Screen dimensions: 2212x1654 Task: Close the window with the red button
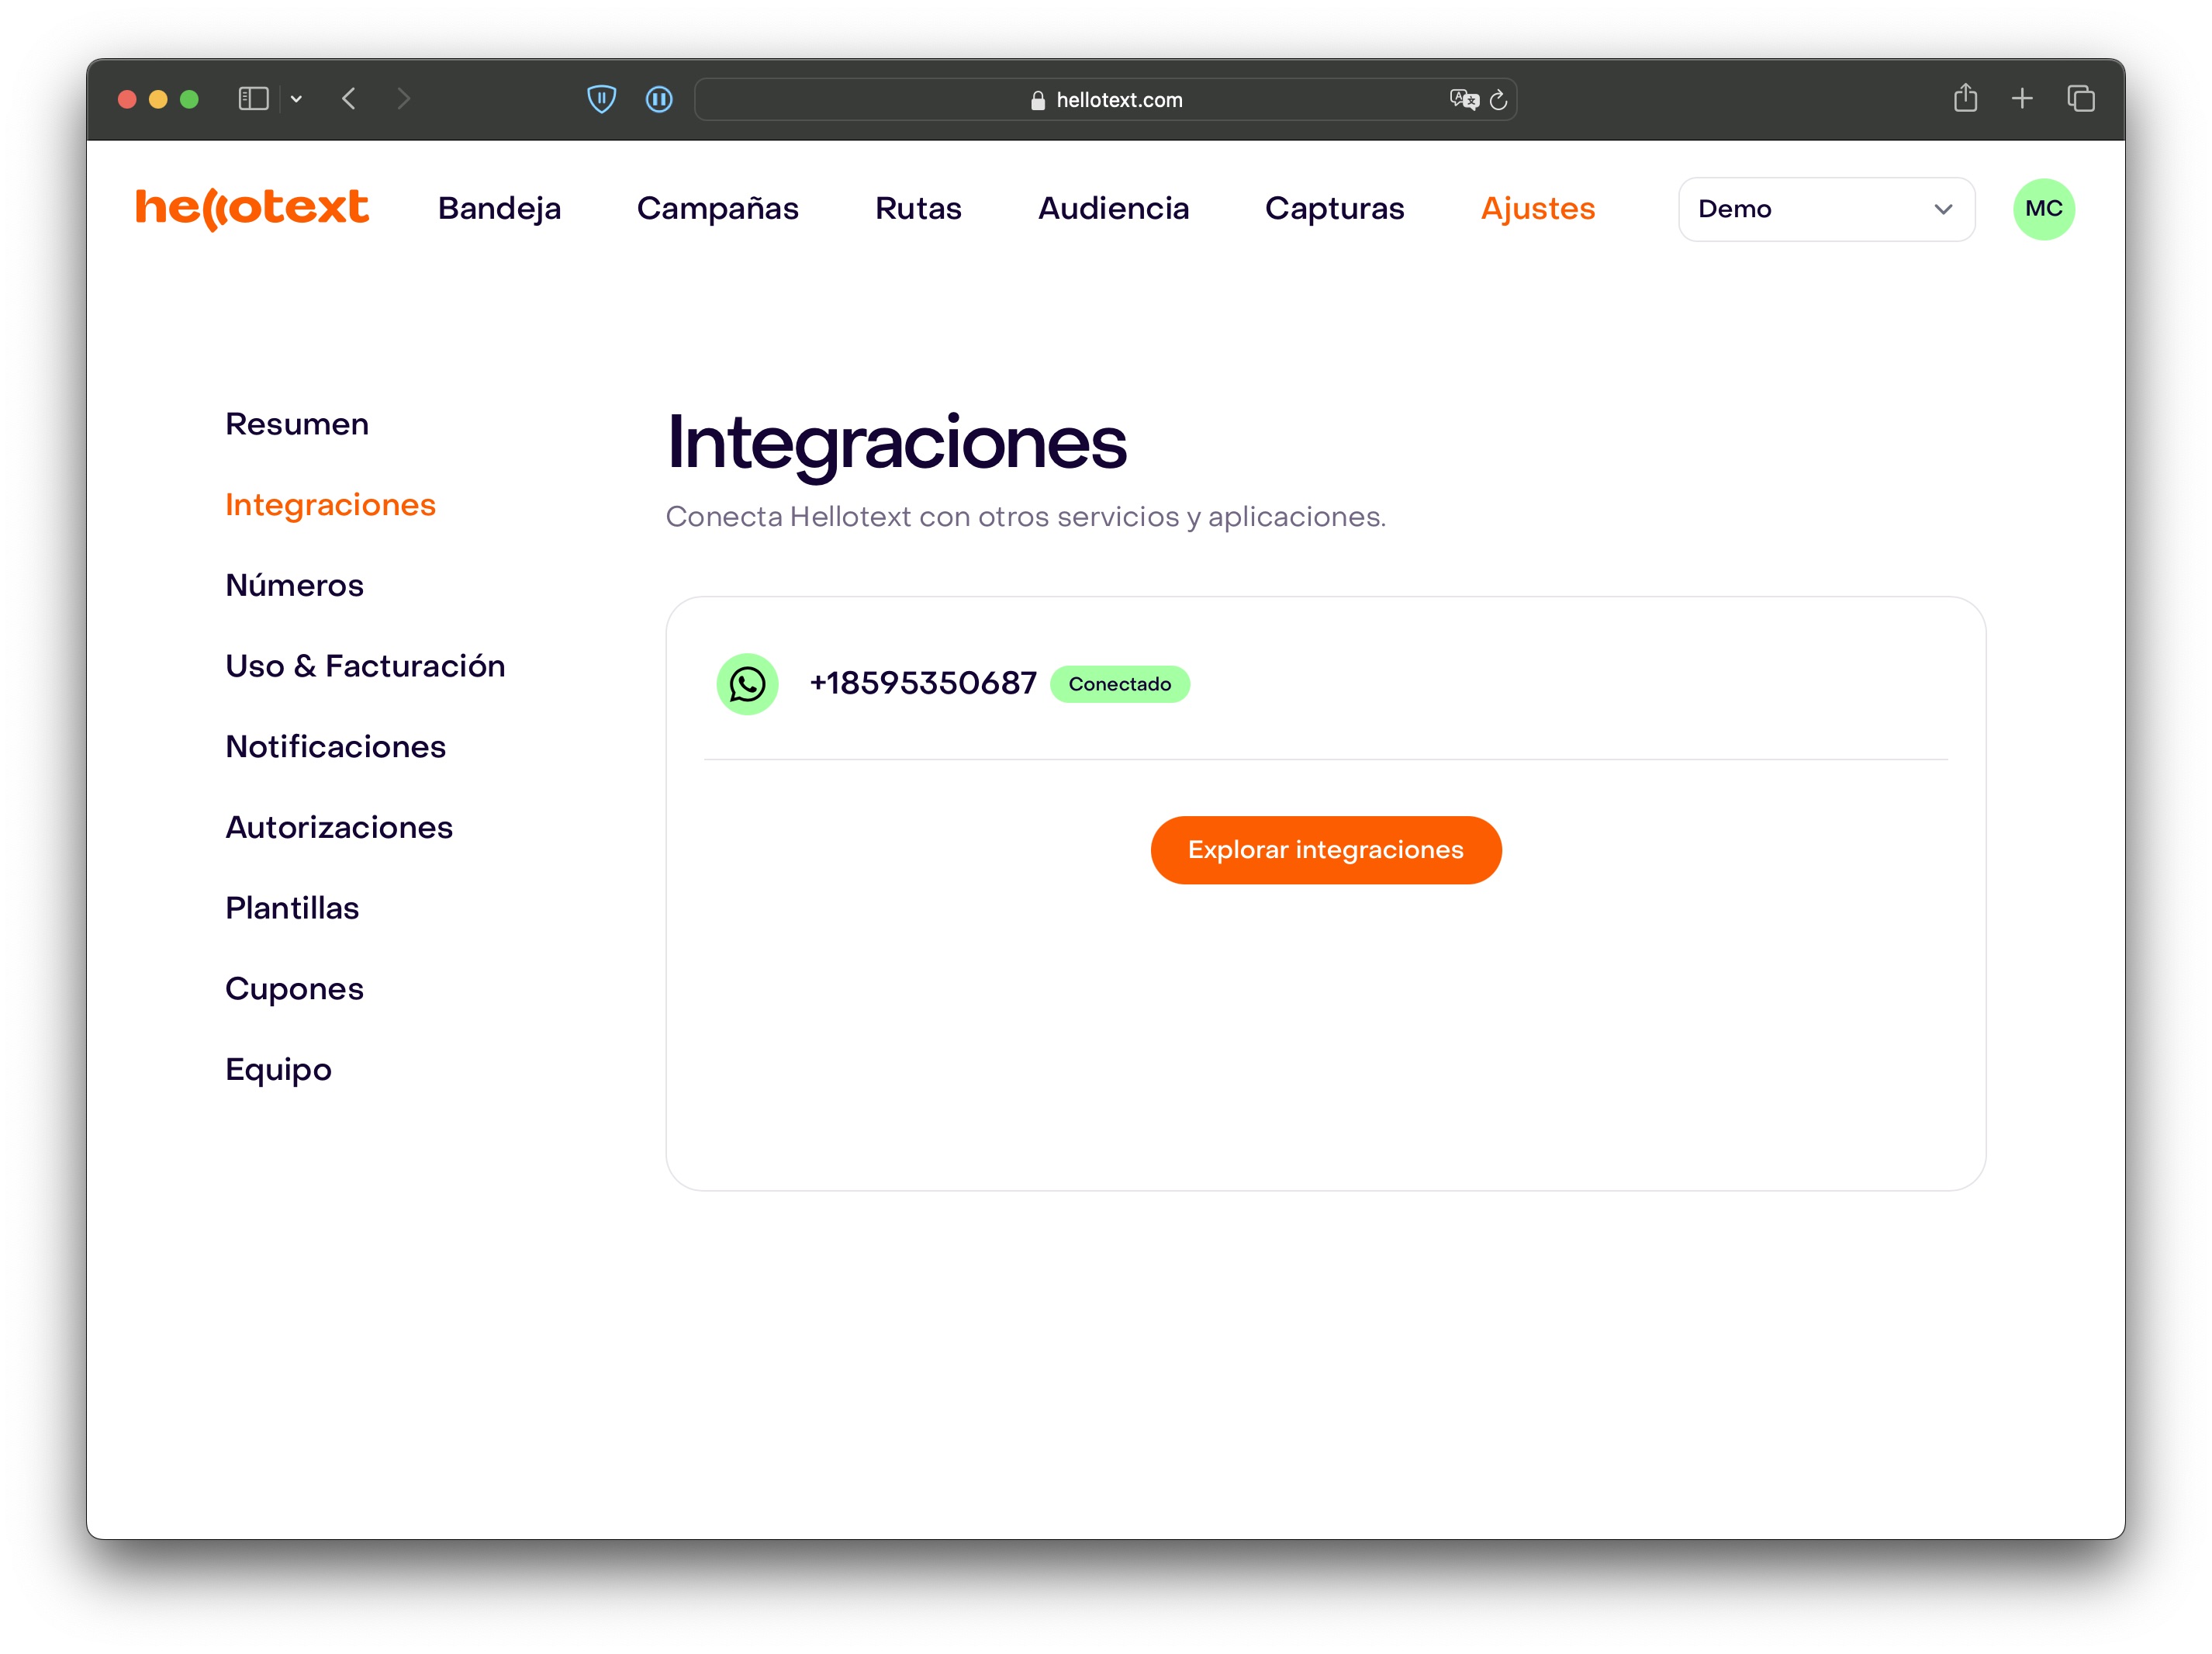click(x=127, y=99)
